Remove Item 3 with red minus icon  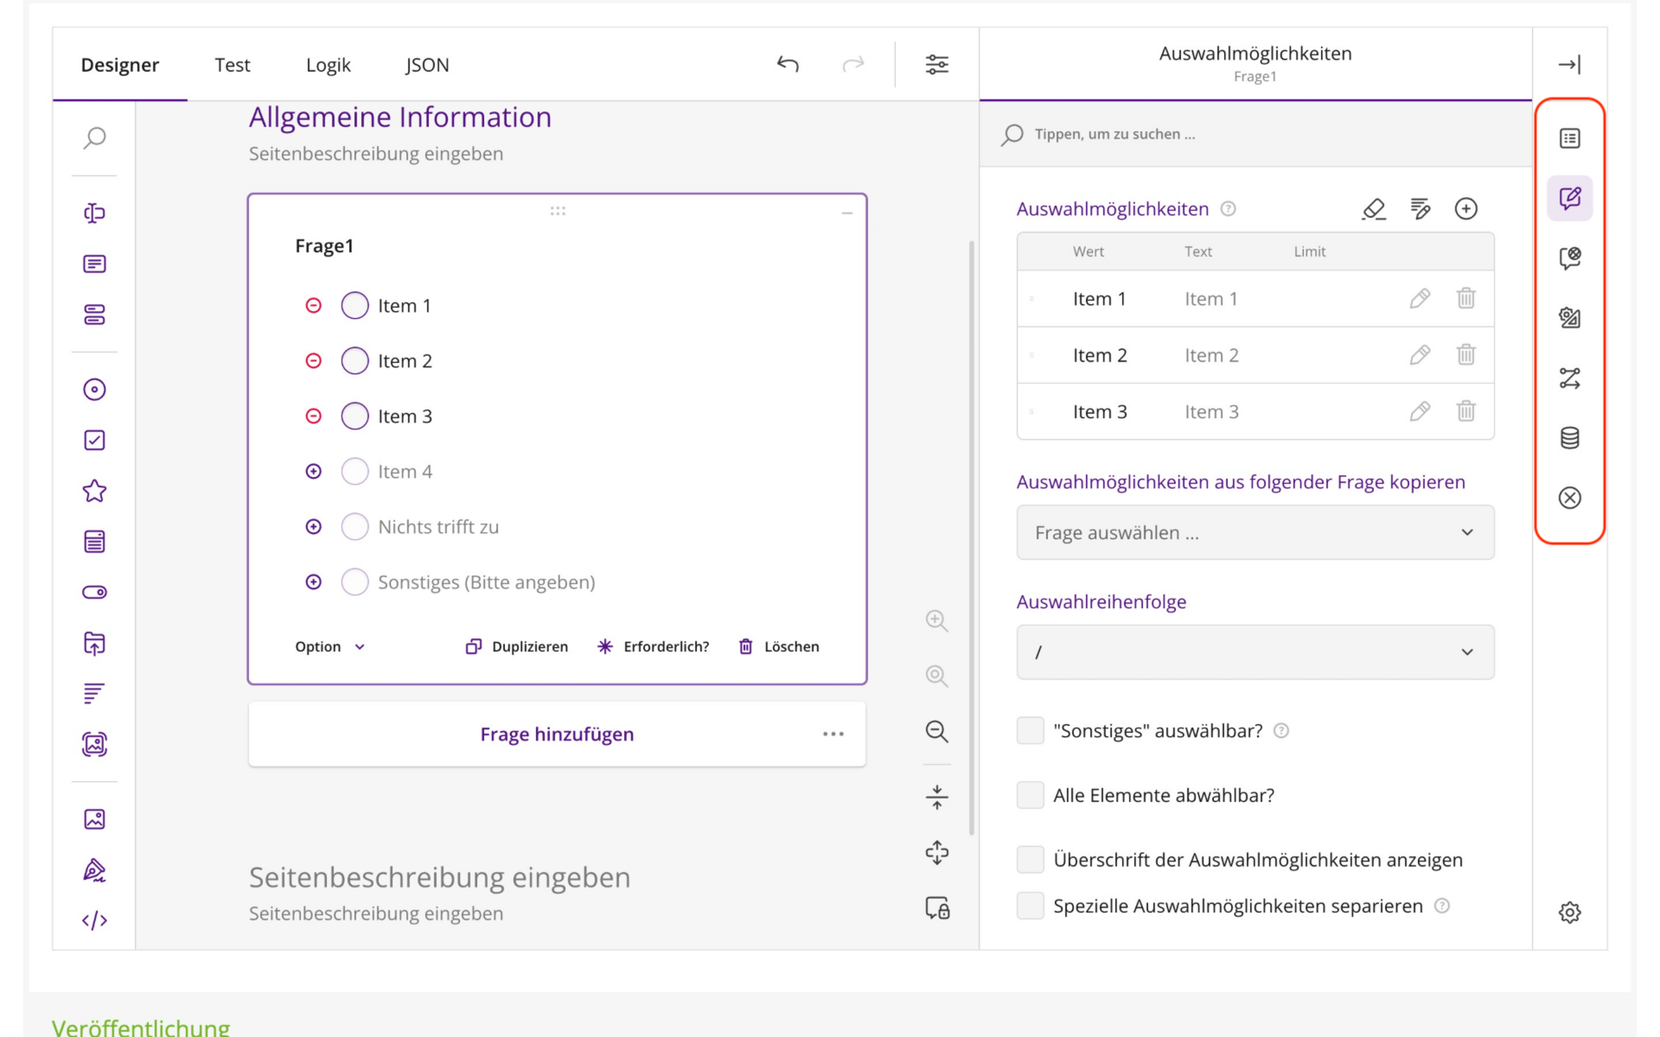(x=314, y=417)
